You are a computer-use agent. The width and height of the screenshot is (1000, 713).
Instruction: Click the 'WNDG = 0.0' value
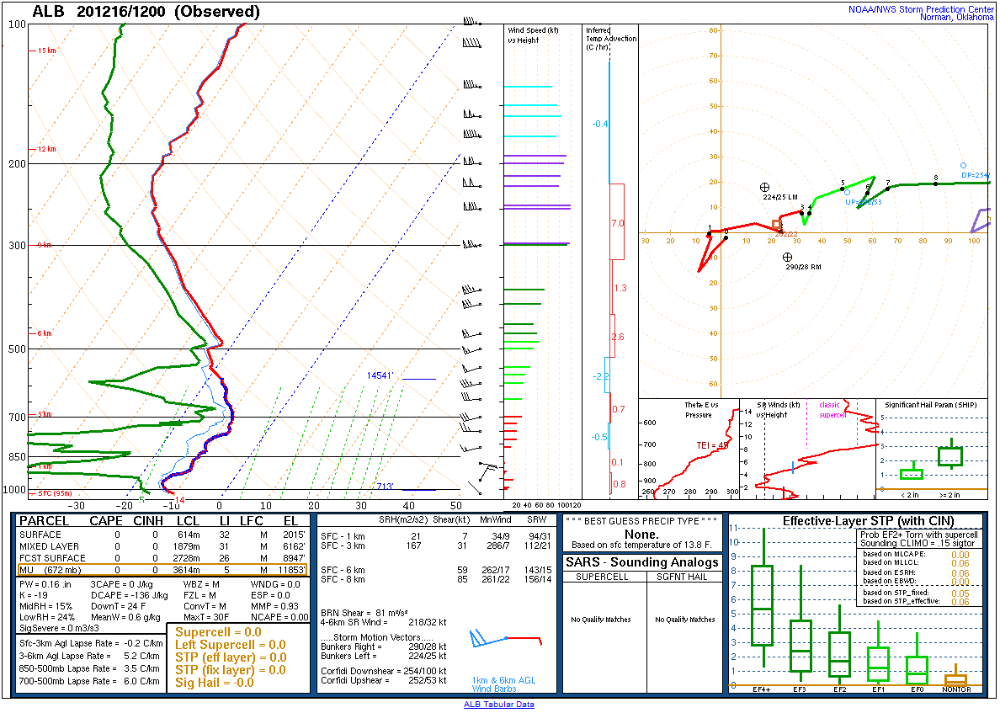coord(275,584)
